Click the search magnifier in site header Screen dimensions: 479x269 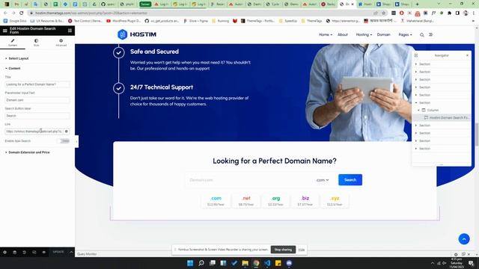click(x=421, y=35)
